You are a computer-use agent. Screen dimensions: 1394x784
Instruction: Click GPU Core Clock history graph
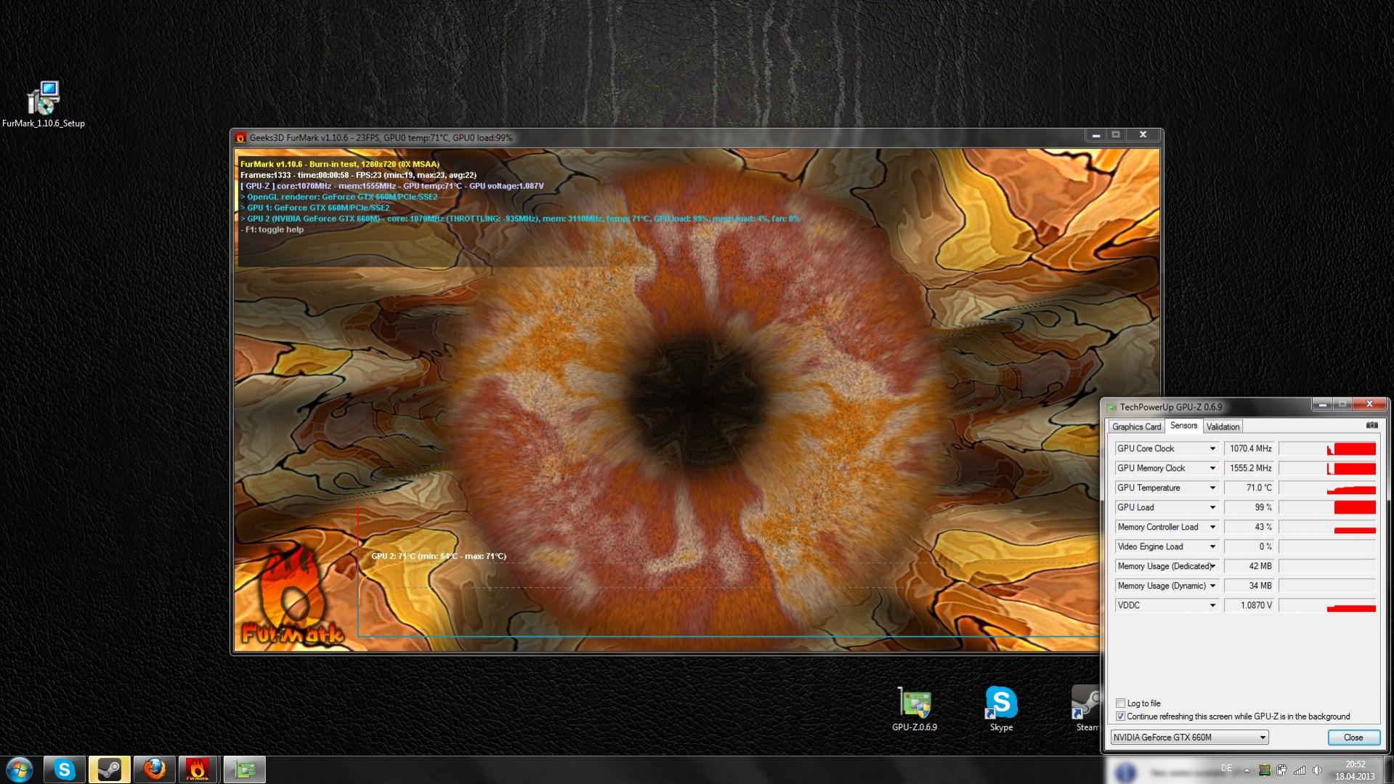point(1327,449)
